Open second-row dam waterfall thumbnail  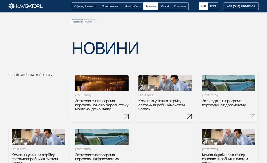(102, 137)
